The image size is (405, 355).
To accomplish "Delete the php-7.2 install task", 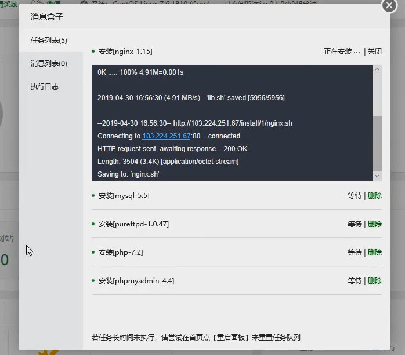I will (374, 252).
